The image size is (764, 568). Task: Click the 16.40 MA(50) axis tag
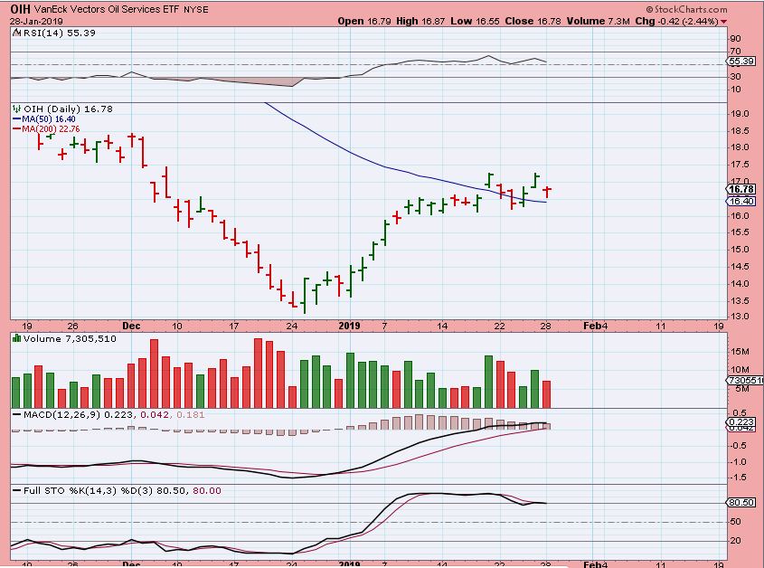(x=741, y=201)
